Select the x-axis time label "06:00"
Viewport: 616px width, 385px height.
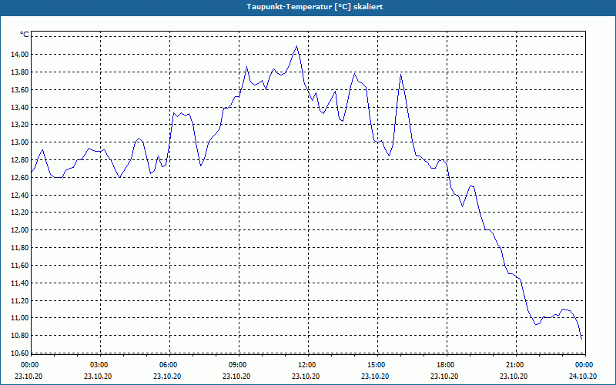(x=168, y=365)
